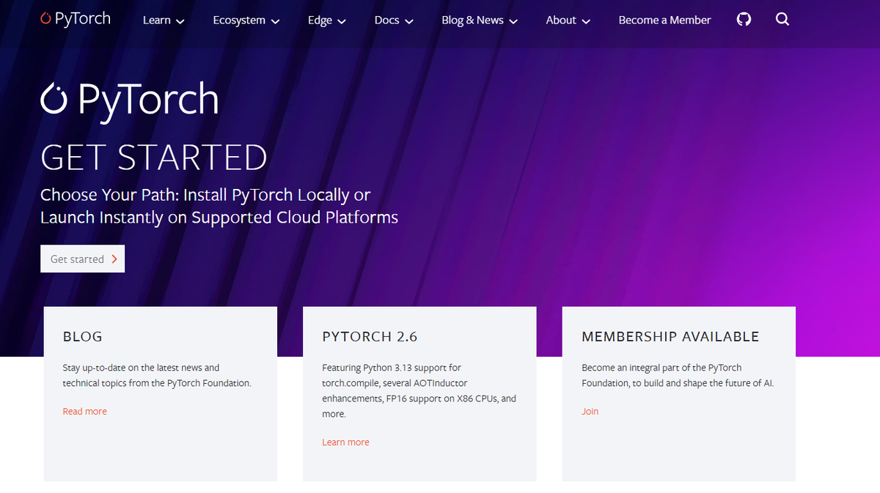Image resolution: width=880 pixels, height=493 pixels.
Task: Open the About menu
Action: click(568, 21)
